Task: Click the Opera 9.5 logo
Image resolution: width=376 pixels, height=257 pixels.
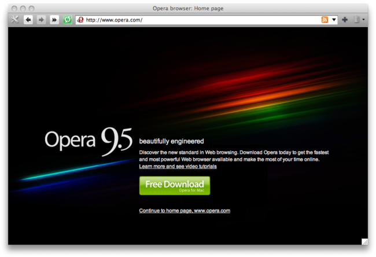Action: point(89,142)
